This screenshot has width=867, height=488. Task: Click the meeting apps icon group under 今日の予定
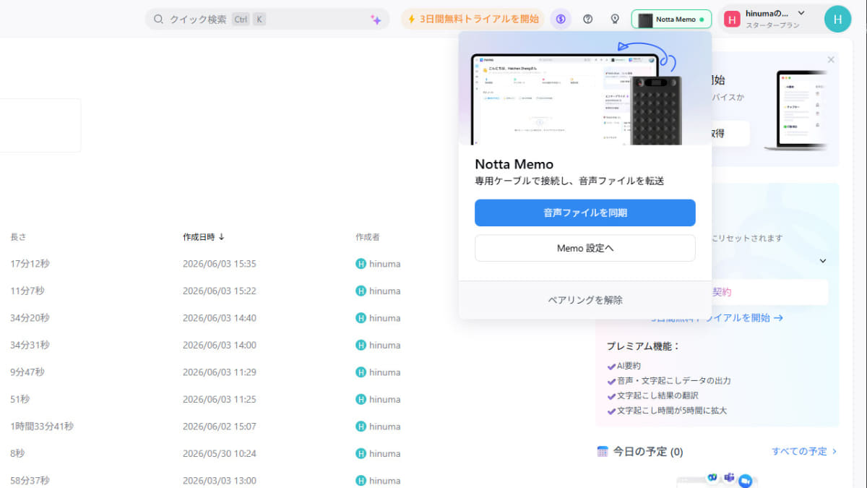[x=730, y=479]
